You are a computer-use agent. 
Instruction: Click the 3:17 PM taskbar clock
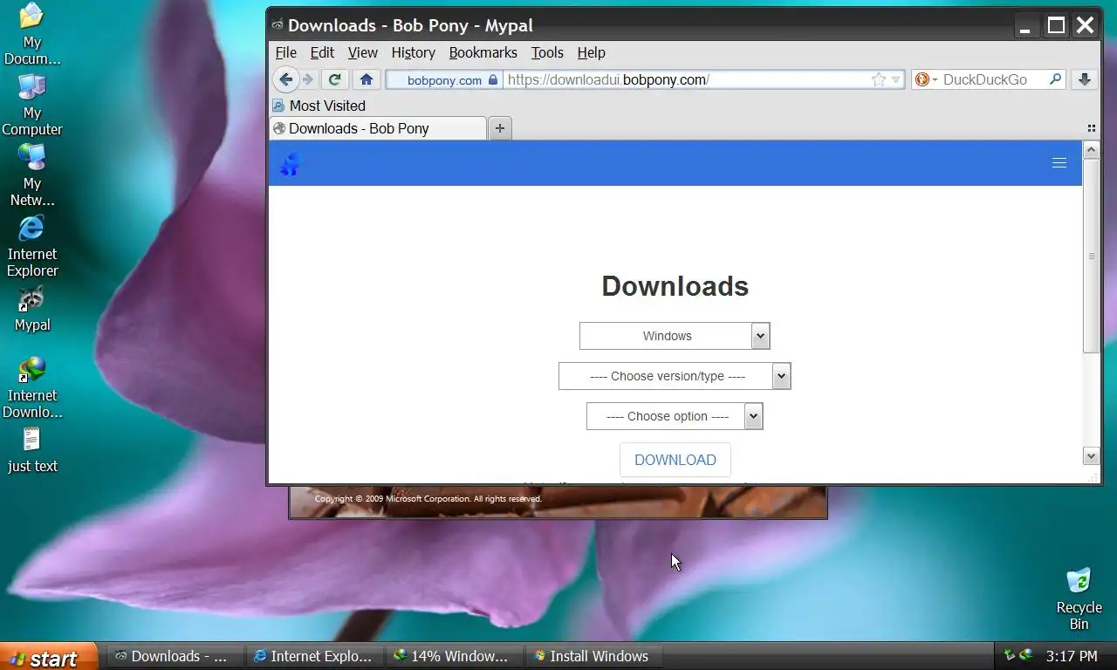coord(1071,656)
